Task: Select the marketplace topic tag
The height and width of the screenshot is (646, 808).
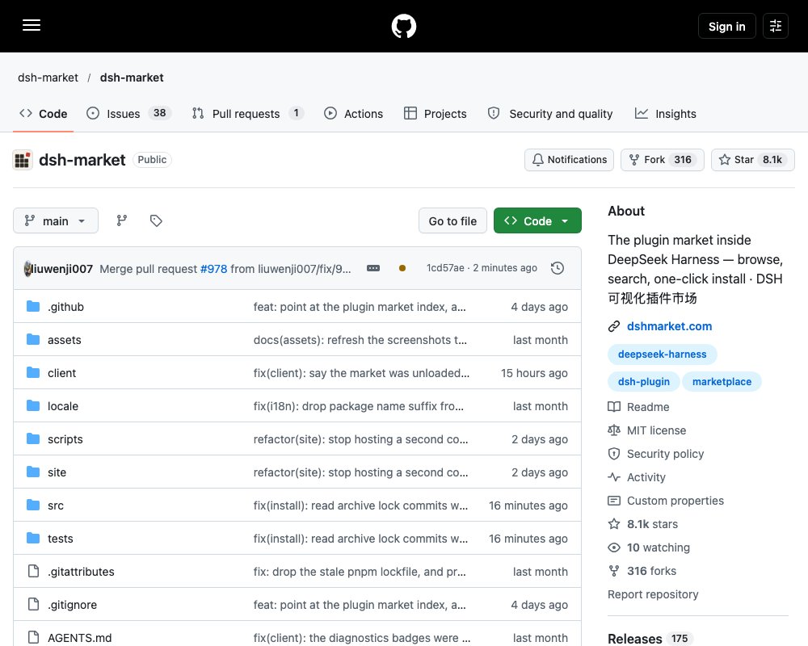Action: tap(722, 382)
